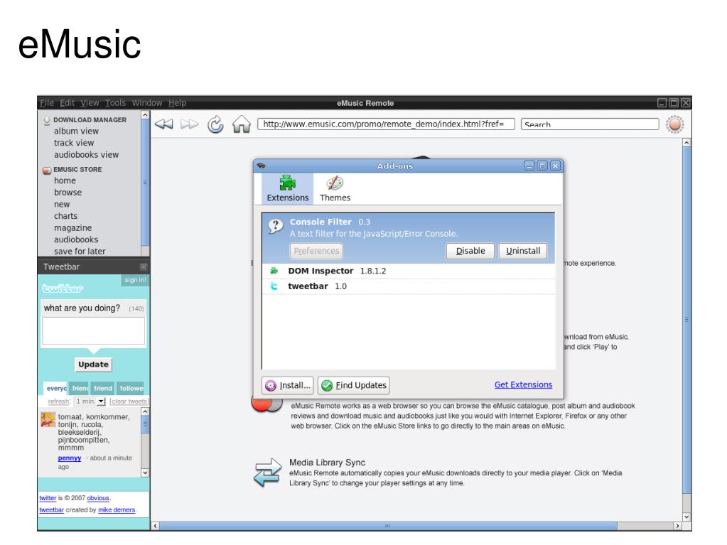This screenshot has height=545, width=727.
Task: Open the Window menu
Action: coord(147,103)
